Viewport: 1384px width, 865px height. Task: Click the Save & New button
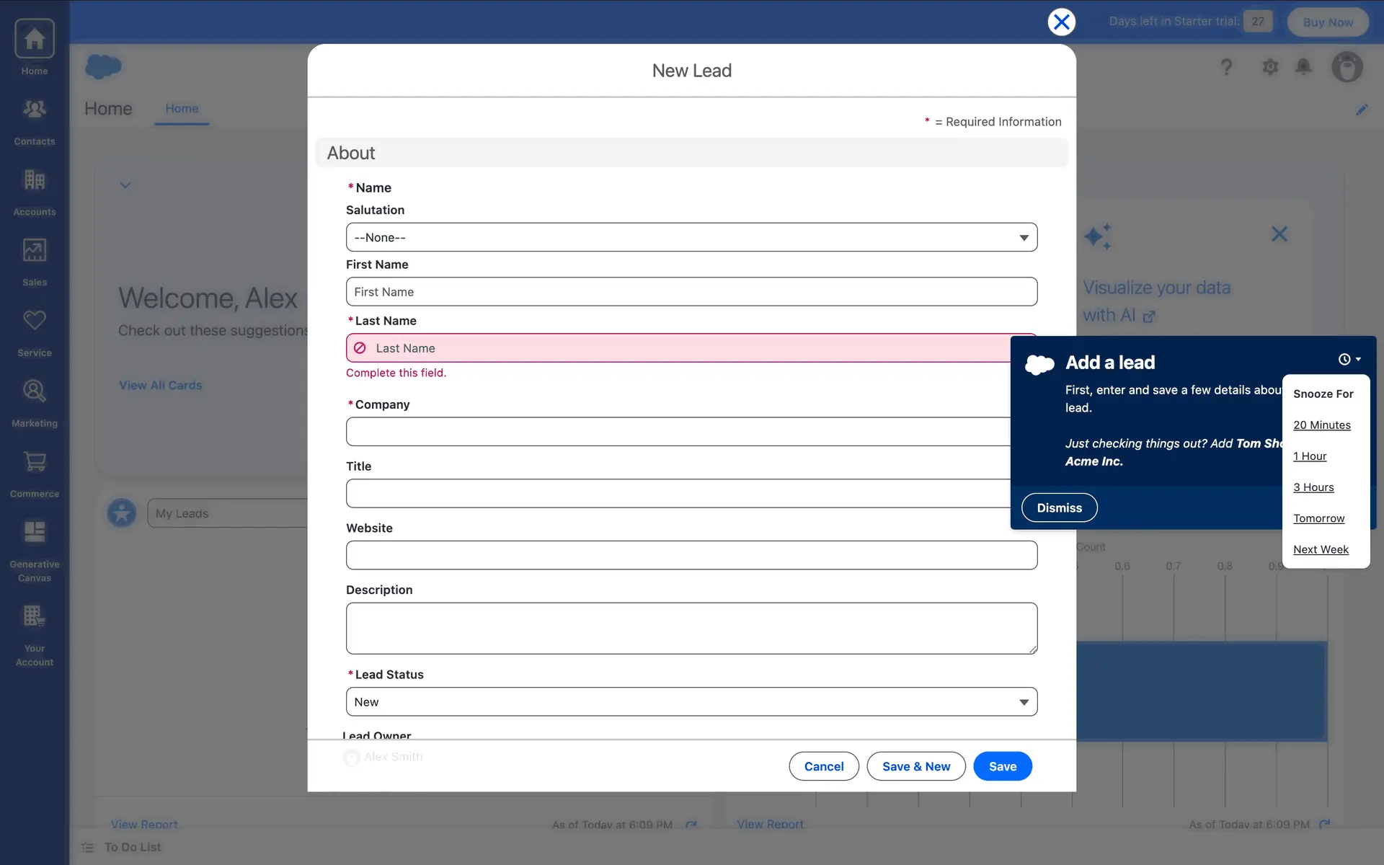pyautogui.click(x=915, y=766)
